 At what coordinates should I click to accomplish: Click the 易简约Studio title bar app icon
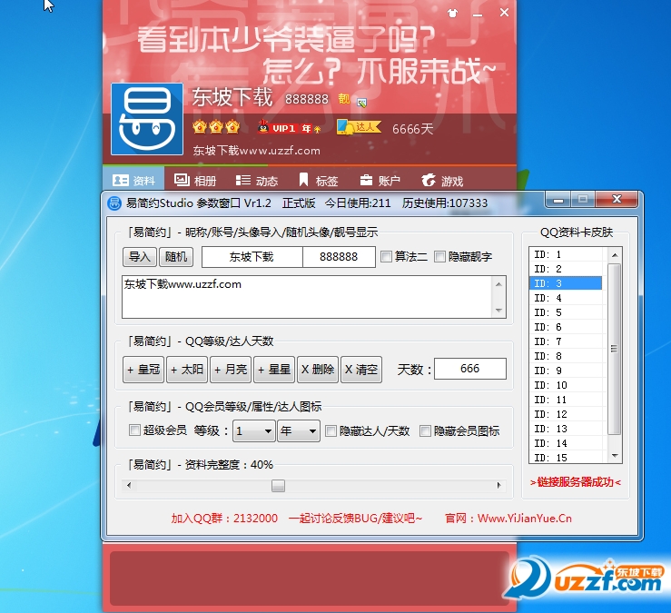pos(114,203)
